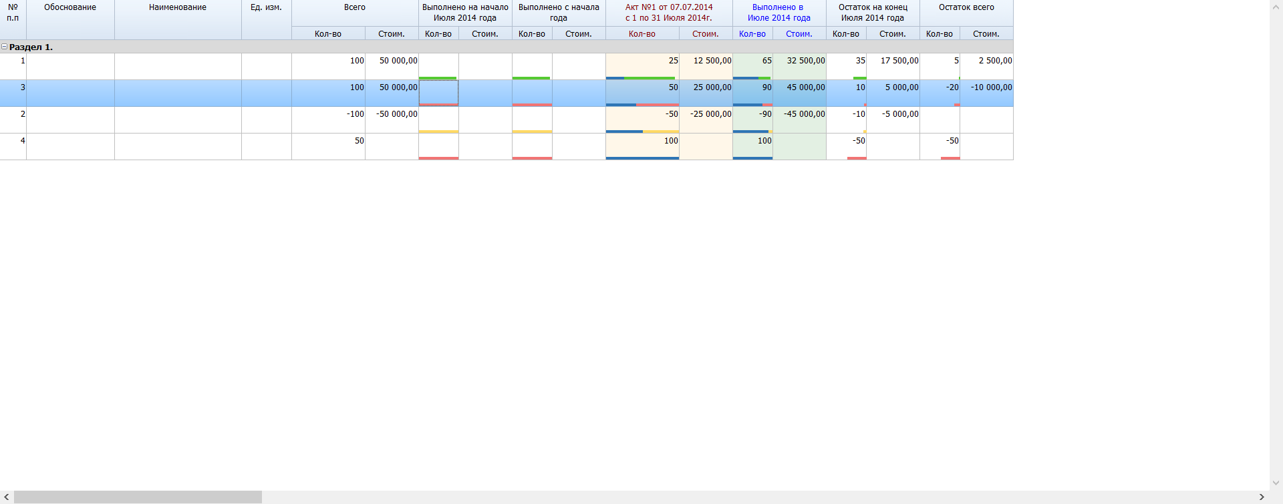1283x504 pixels.
Task: Click the horizontal scrollbar left arrow
Action: tap(7, 497)
